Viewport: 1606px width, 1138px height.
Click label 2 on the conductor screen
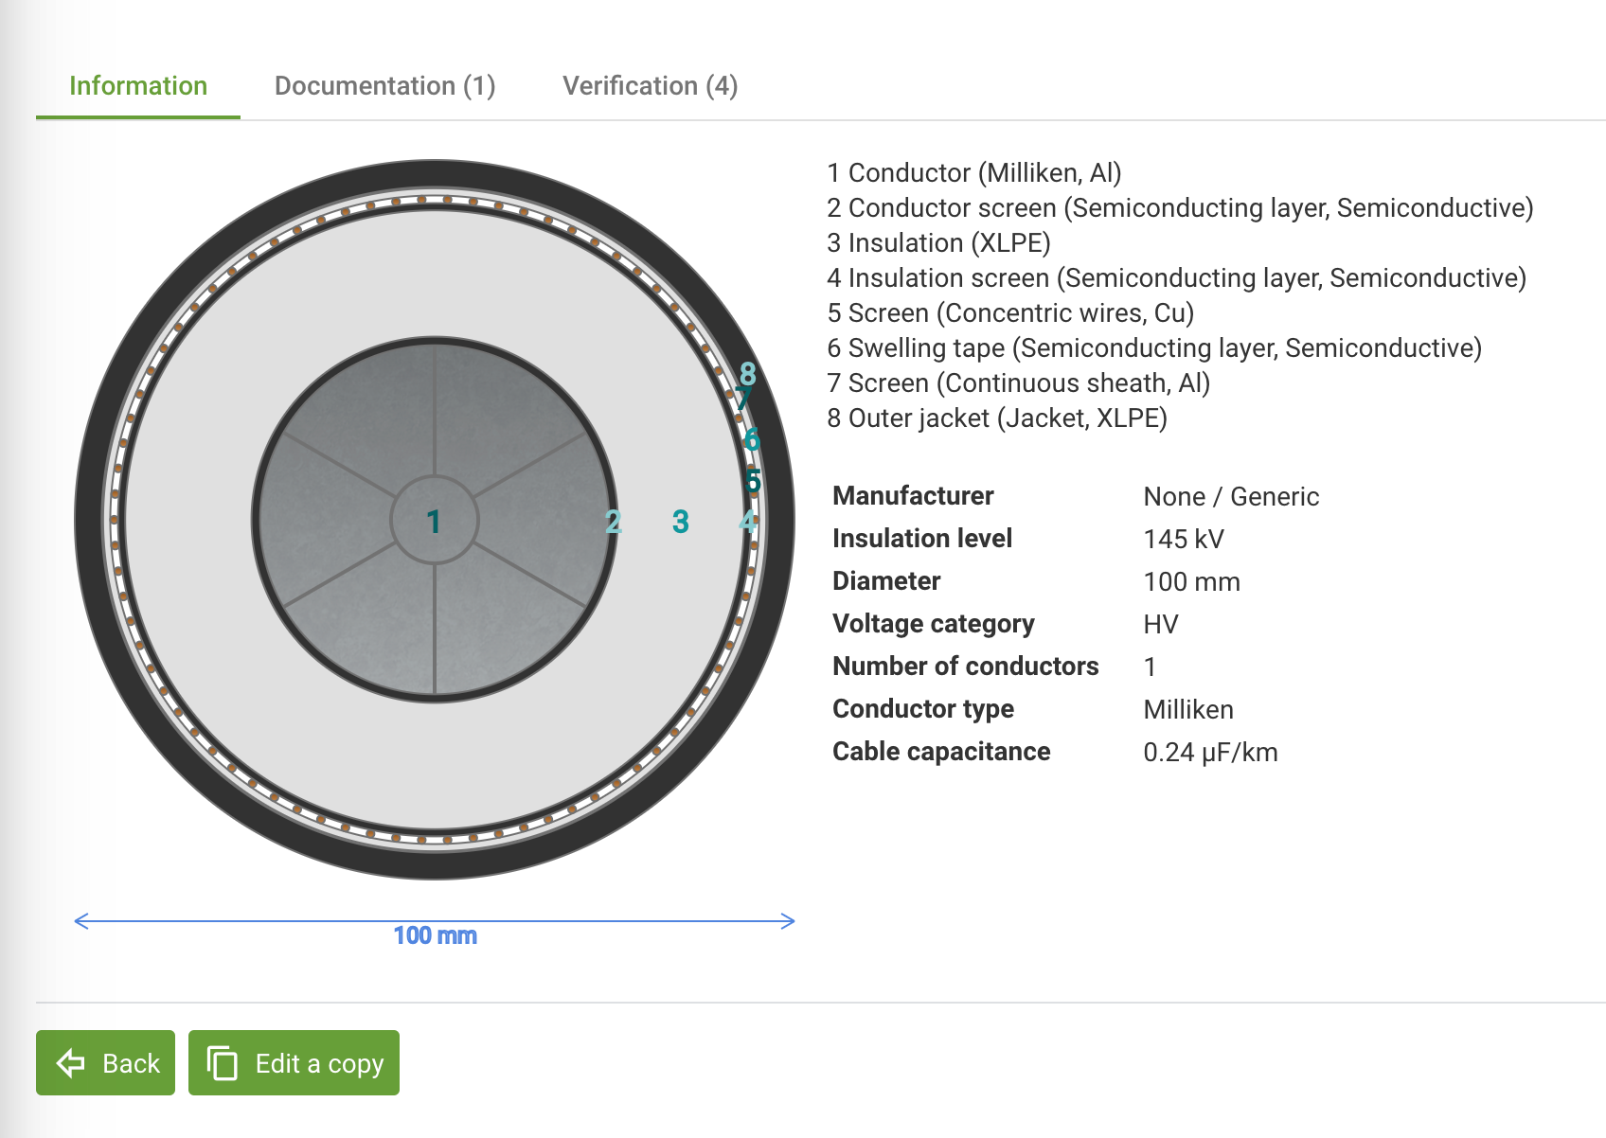coord(614,522)
